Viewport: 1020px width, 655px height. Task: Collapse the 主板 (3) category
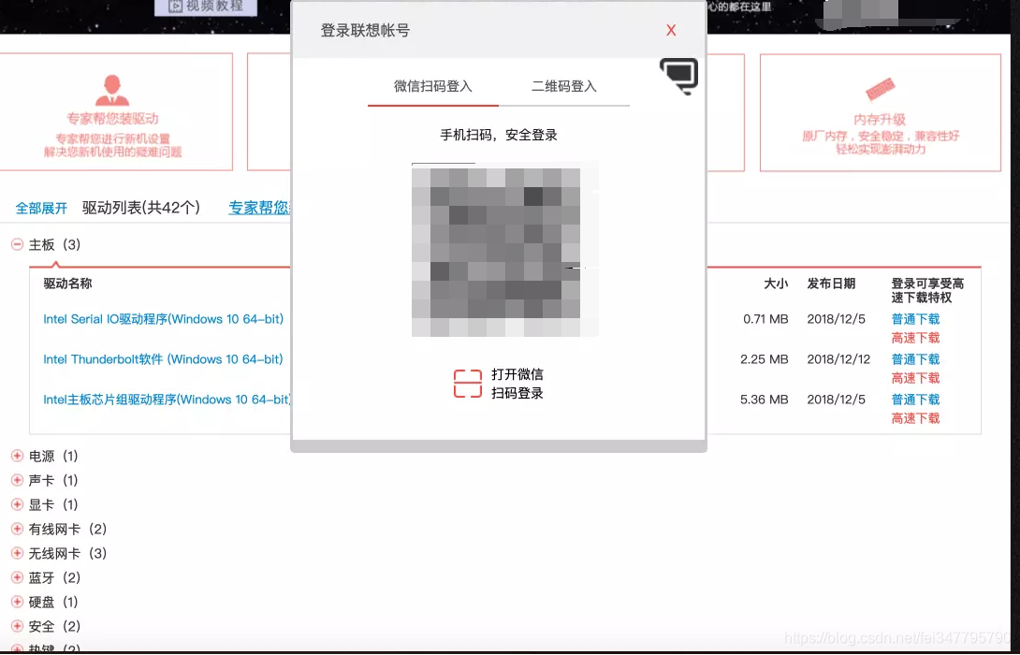click(x=18, y=244)
